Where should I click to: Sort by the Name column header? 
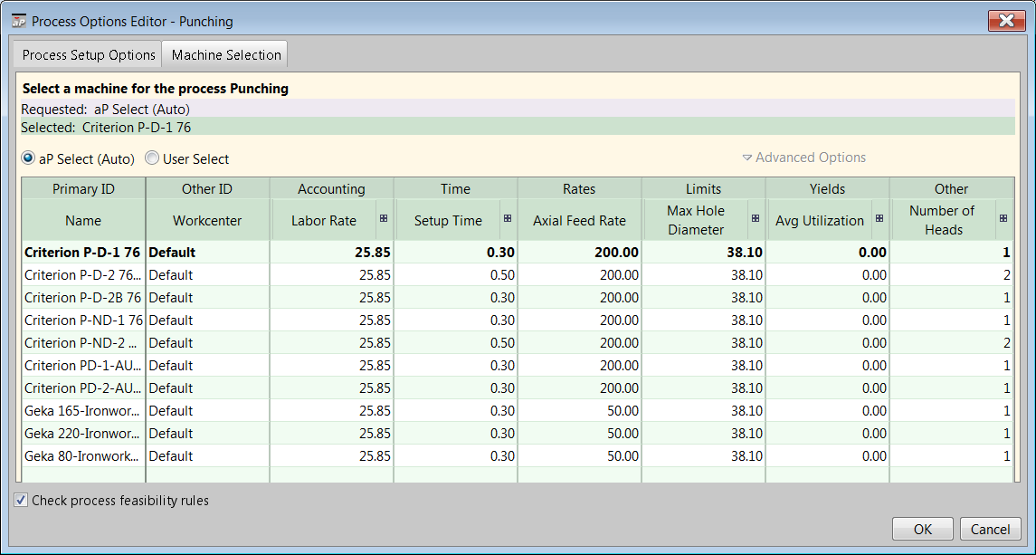tap(83, 220)
